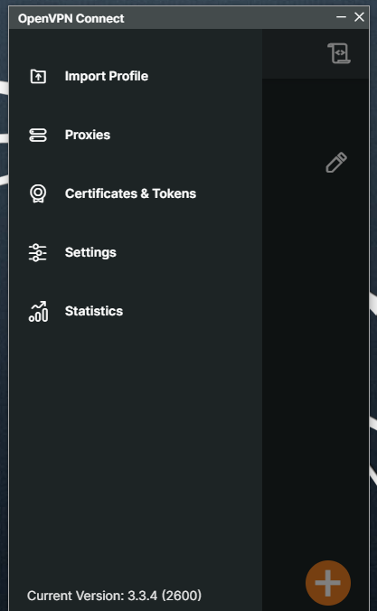Dismiss the menu via dimmed right overlay
This screenshot has height=611, width=377.
click(x=315, y=331)
